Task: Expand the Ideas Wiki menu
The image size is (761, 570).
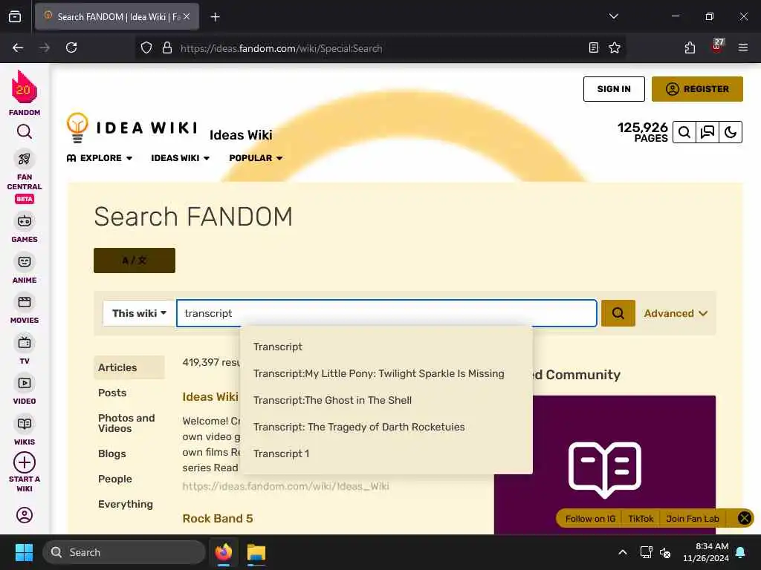Action: (180, 158)
